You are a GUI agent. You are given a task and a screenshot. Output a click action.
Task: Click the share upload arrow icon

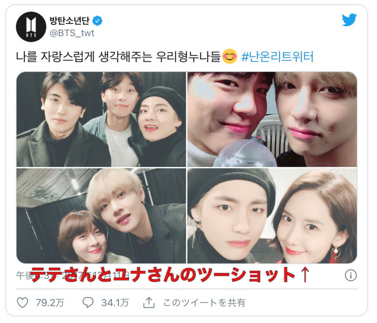pos(149,302)
